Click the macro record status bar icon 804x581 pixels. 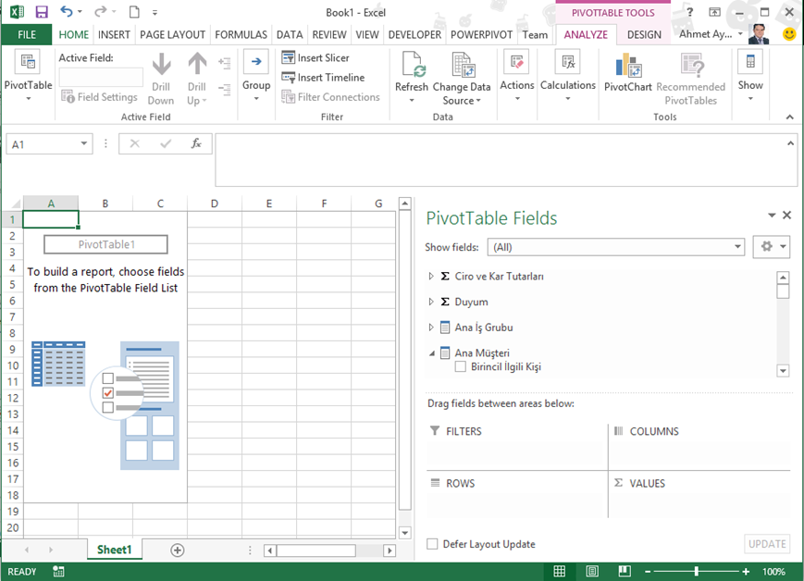pyautogui.click(x=58, y=571)
